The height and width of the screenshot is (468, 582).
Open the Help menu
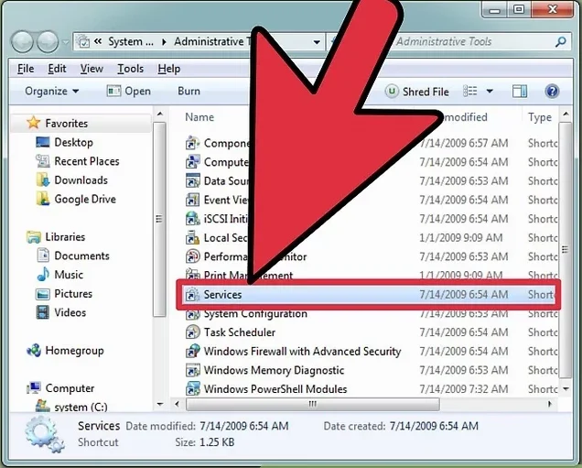169,69
